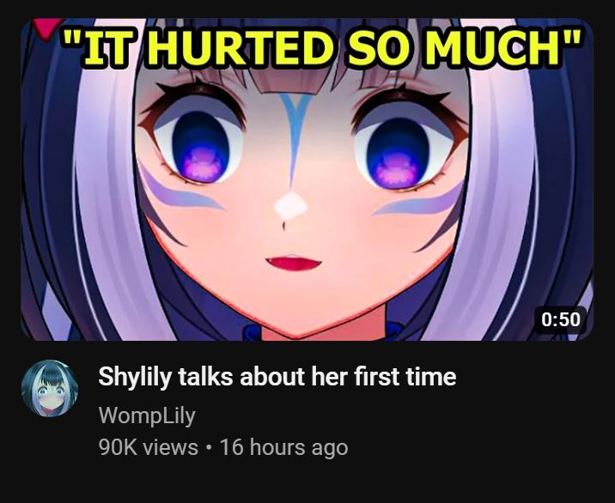Open video titled Shylily talks about her first time
Screen dimensions: 615x503
click(277, 377)
